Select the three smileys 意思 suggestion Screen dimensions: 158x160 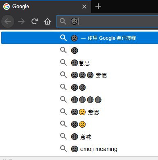pos(79,75)
